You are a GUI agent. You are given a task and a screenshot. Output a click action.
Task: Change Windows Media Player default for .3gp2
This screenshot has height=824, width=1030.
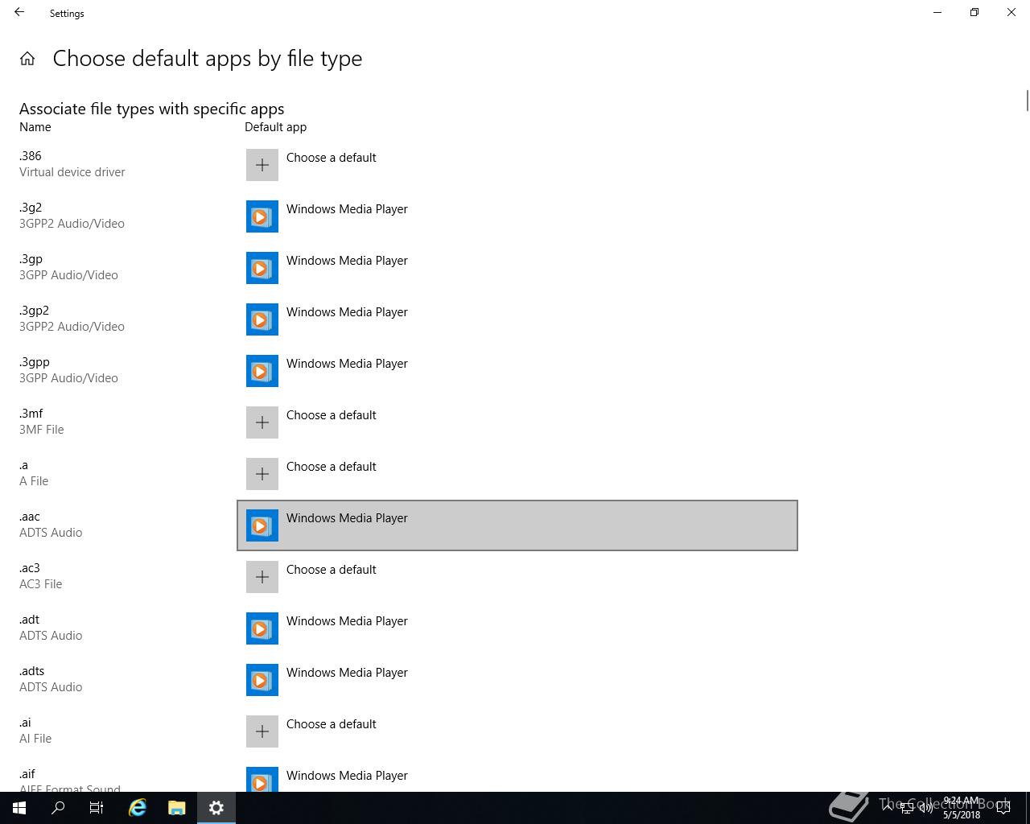[517, 319]
